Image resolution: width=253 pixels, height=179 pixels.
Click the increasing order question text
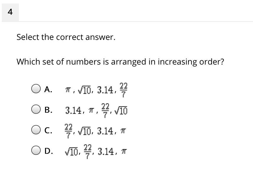pyautogui.click(x=120, y=62)
